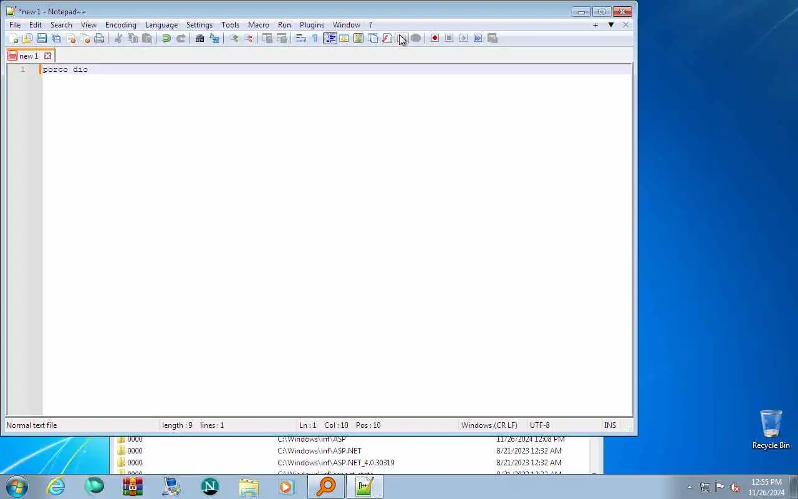Open the down-arrow dropdown in menu bar

(611, 25)
